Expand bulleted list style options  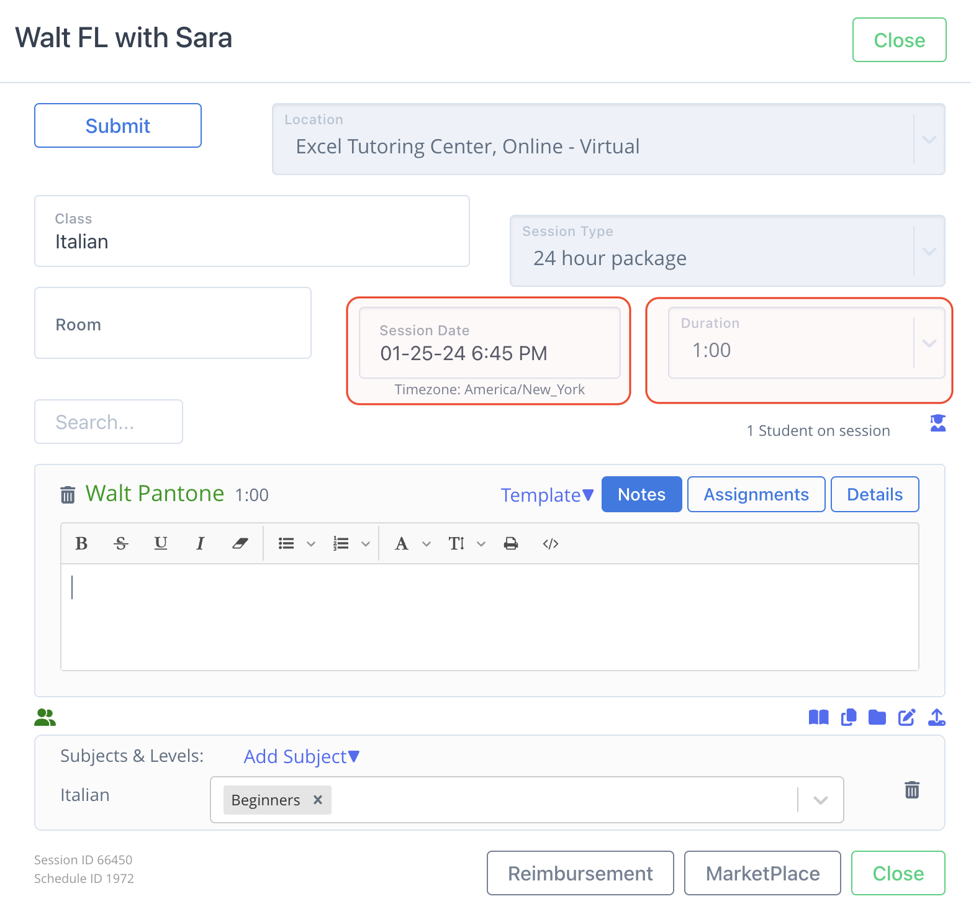tap(312, 544)
